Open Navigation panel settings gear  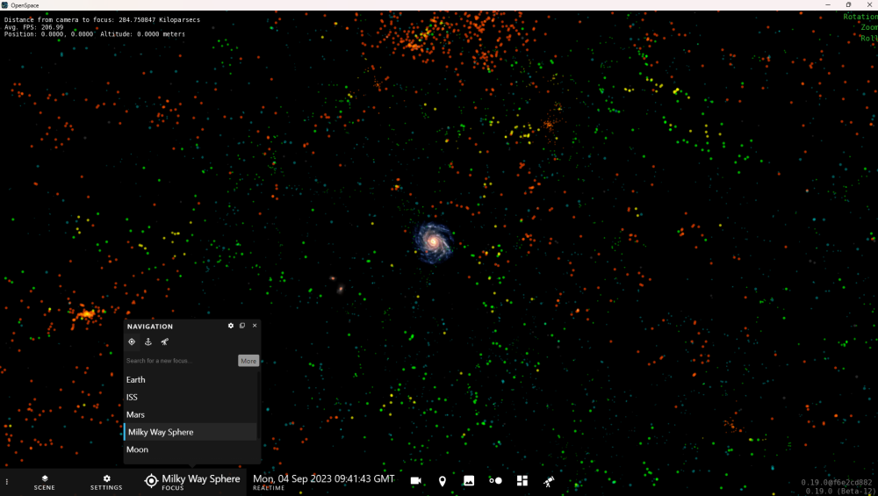(x=231, y=326)
